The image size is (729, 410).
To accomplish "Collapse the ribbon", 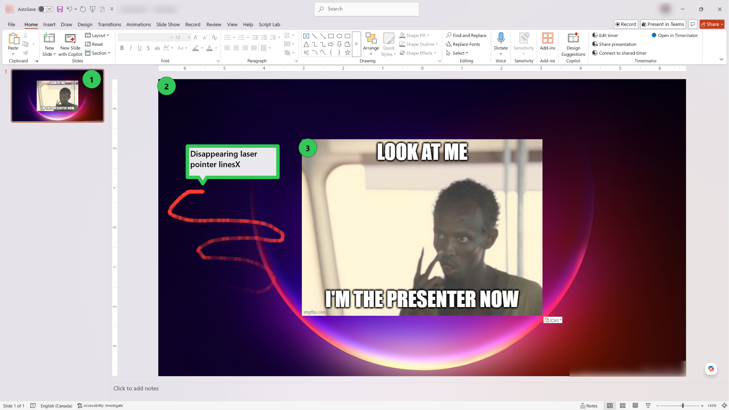I will 721,59.
